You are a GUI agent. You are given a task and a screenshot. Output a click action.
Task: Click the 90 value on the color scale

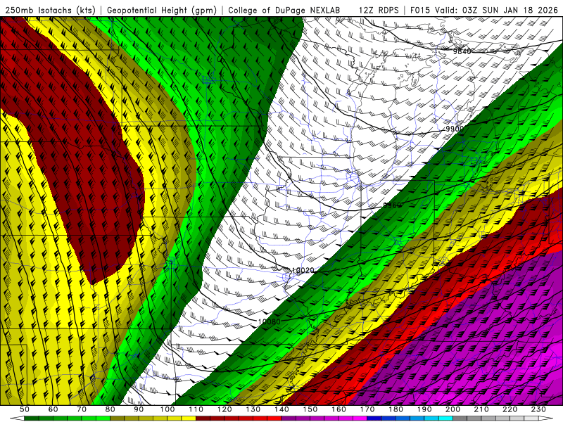tap(139, 409)
